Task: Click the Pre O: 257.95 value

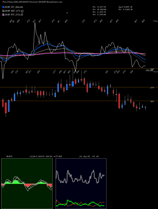Action: coord(99,7)
